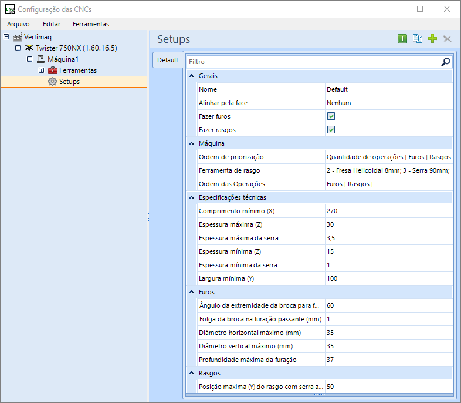Edit Espessura mínima da serra value 1

389,265
